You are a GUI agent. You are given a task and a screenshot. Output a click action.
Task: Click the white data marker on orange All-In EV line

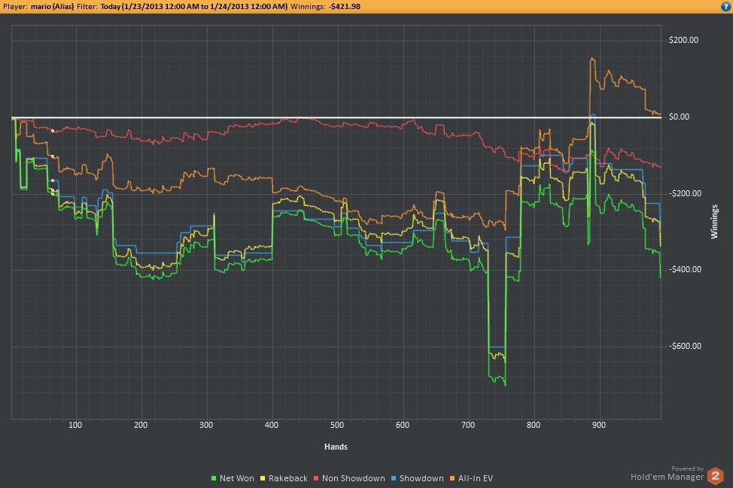[53, 156]
